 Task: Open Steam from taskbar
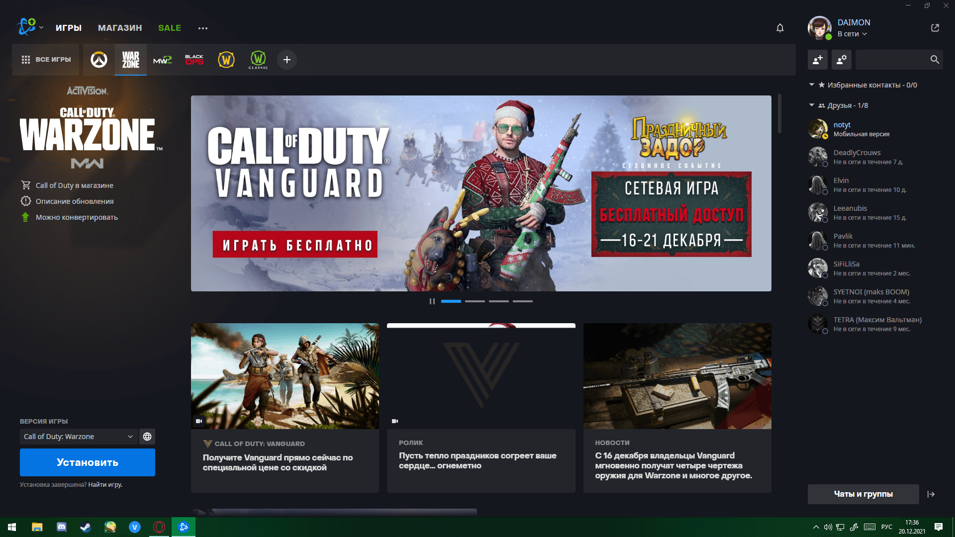[x=86, y=527]
